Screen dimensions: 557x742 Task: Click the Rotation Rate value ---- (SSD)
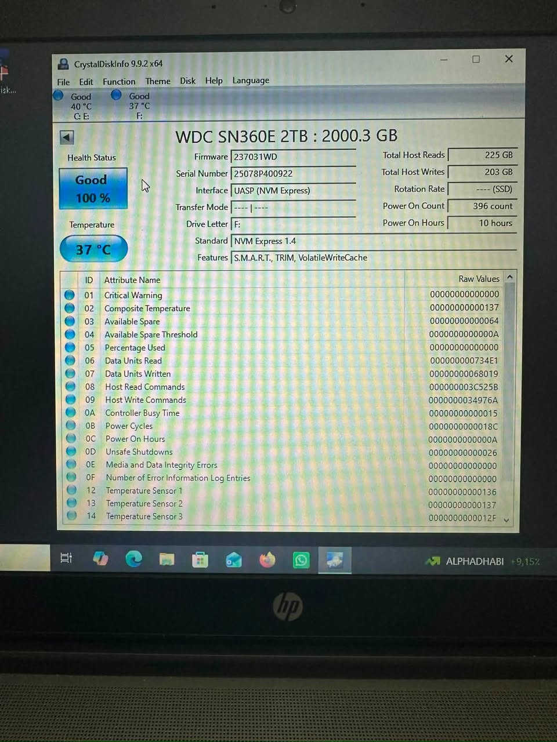tap(482, 189)
